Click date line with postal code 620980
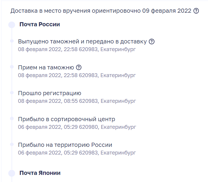The image size is (208, 182). [x=77, y=127]
